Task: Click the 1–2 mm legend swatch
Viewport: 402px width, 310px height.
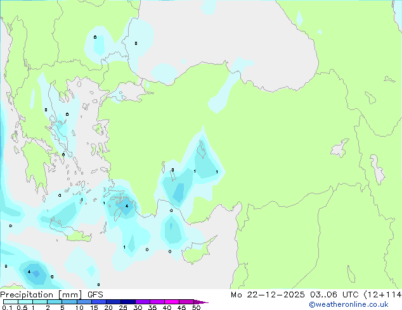Action: click(x=40, y=302)
